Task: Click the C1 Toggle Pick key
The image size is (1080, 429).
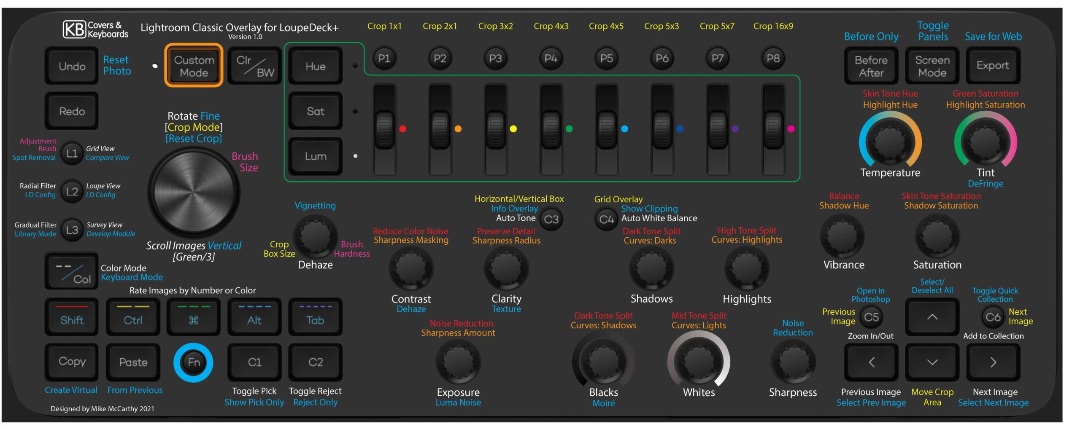Action: point(254,362)
